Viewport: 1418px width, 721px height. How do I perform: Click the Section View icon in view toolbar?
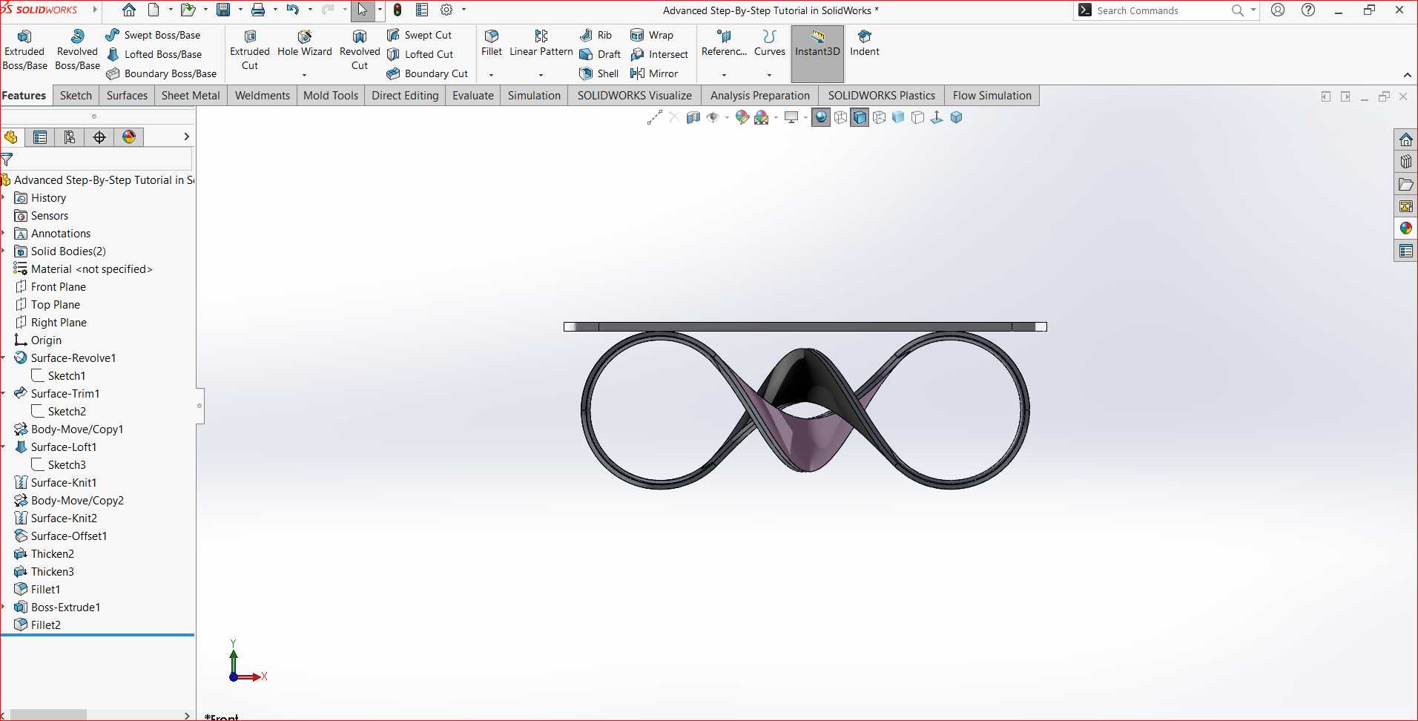click(693, 117)
